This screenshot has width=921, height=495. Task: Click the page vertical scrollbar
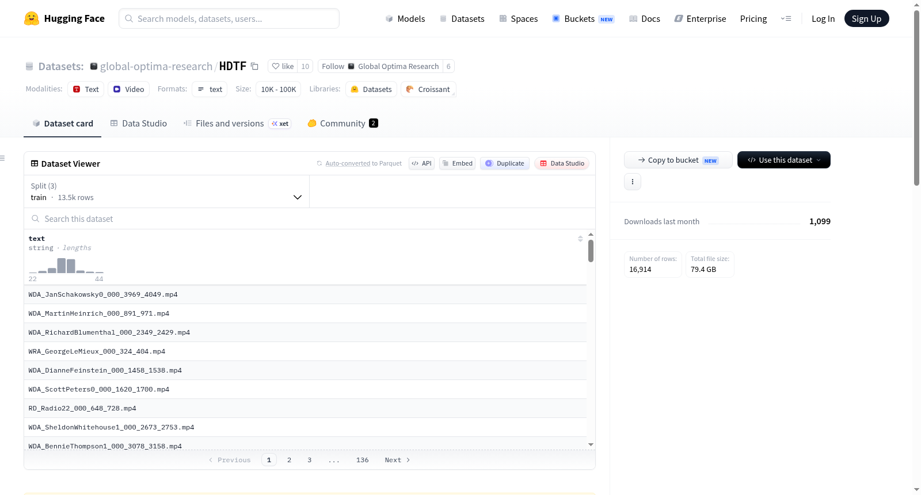click(x=916, y=98)
